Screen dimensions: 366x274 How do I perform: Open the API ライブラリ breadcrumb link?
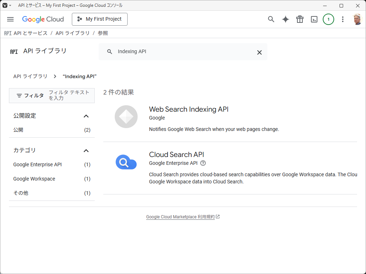[x=30, y=76]
